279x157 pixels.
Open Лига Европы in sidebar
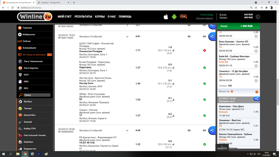point(35,68)
